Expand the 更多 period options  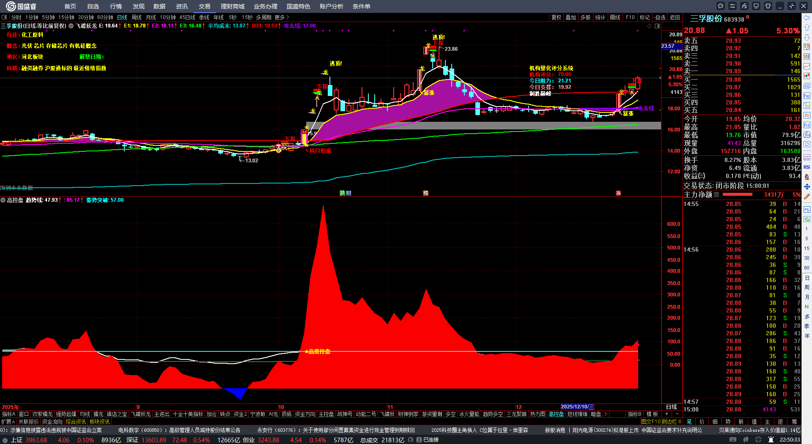(282, 17)
